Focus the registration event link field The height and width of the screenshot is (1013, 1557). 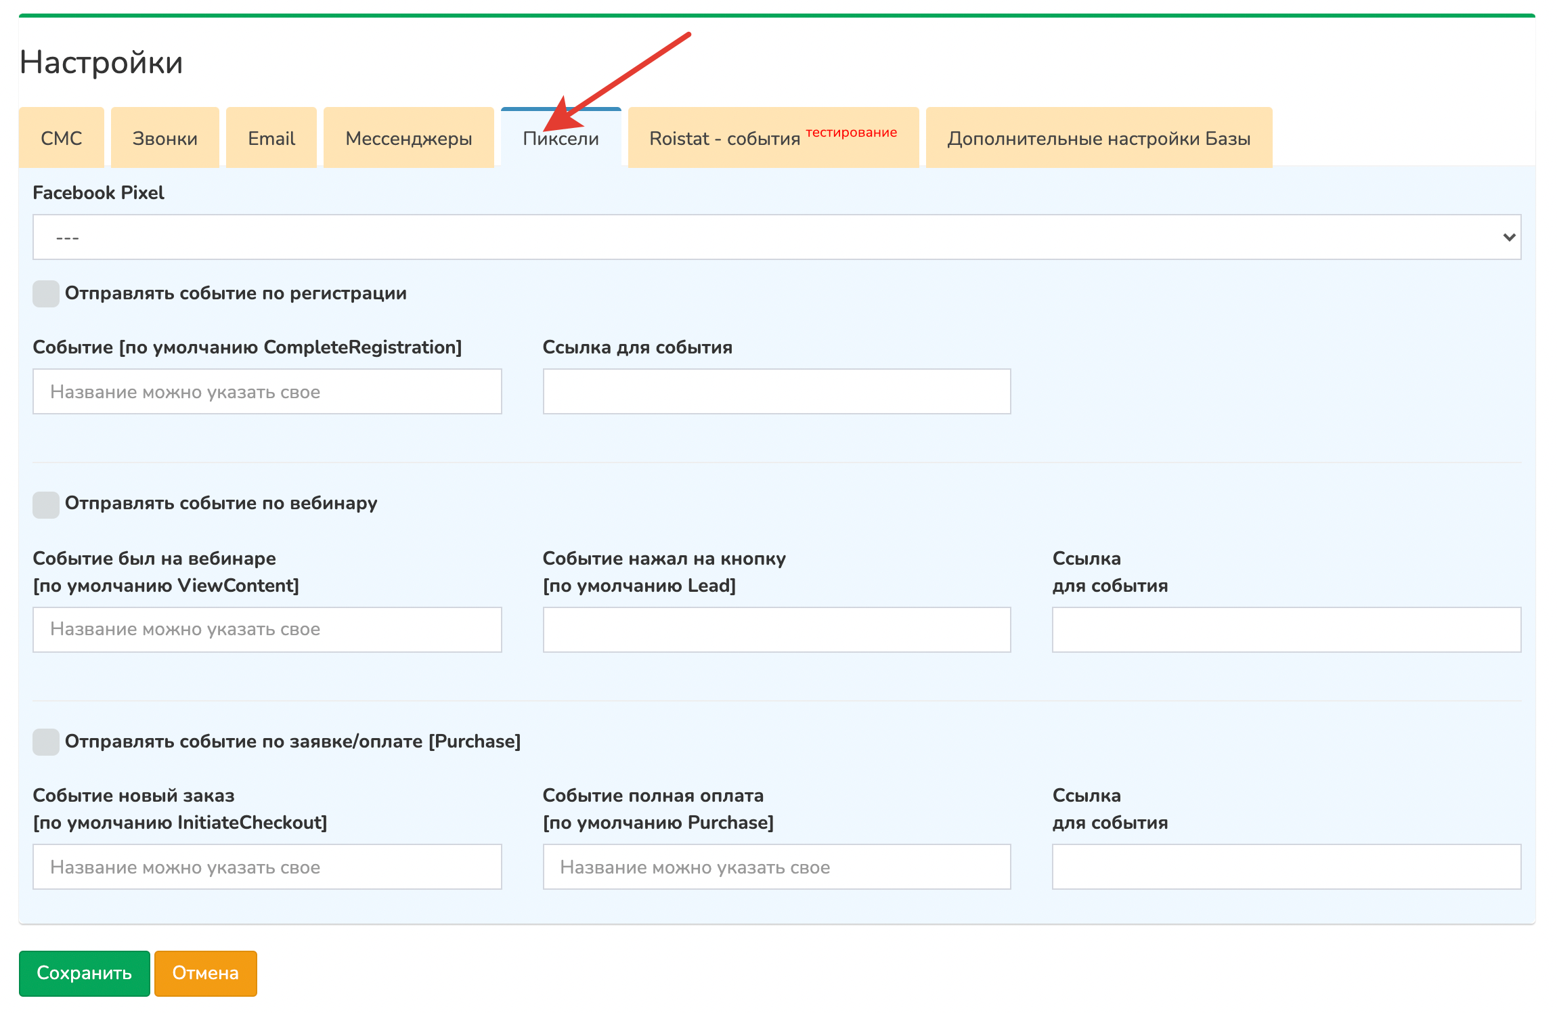(x=776, y=391)
